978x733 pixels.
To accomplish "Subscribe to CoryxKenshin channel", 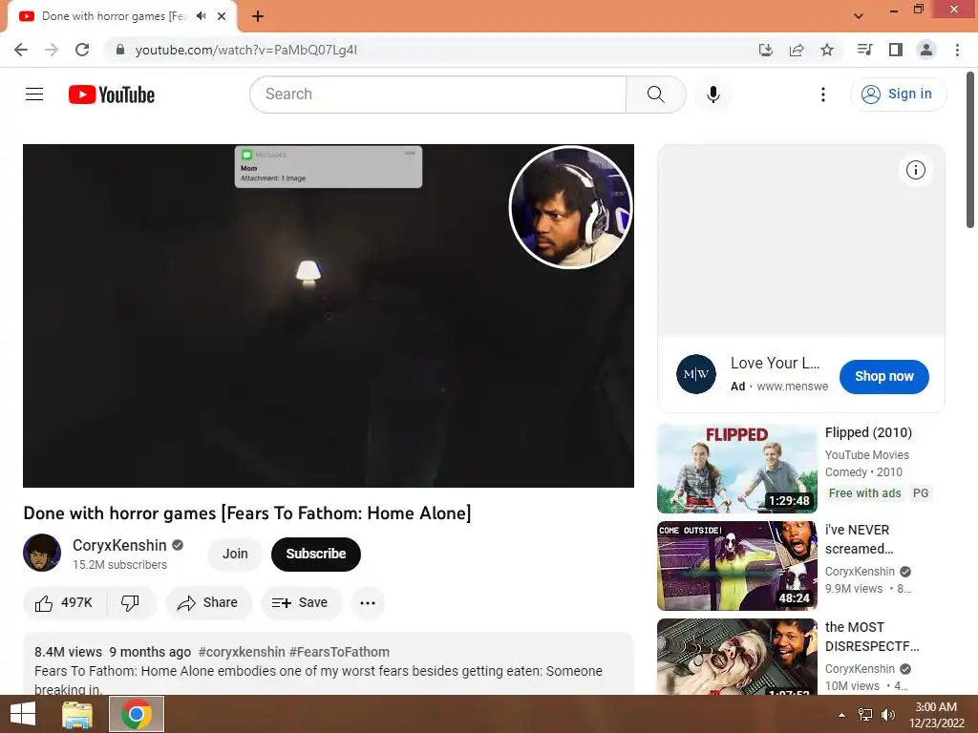I will pyautogui.click(x=315, y=554).
